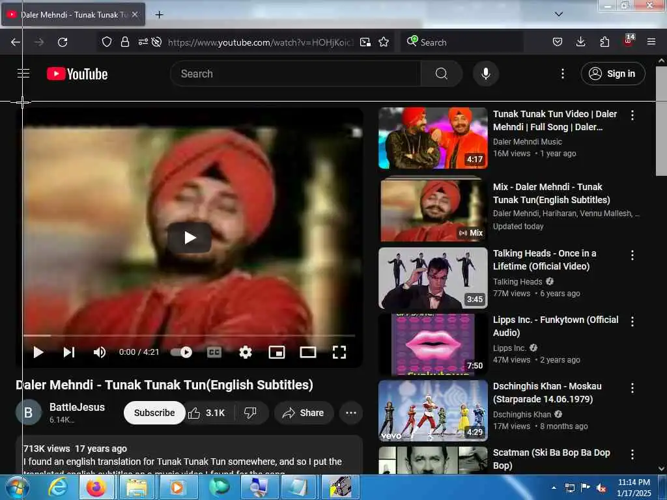Open picture-in-picture icon in the address bar
667x500 pixels.
[365, 42]
